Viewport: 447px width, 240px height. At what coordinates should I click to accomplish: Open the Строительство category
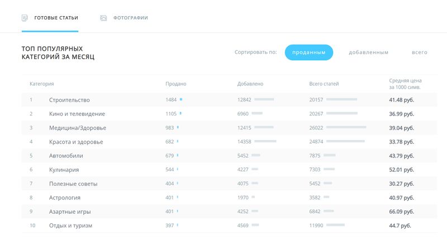point(69,100)
